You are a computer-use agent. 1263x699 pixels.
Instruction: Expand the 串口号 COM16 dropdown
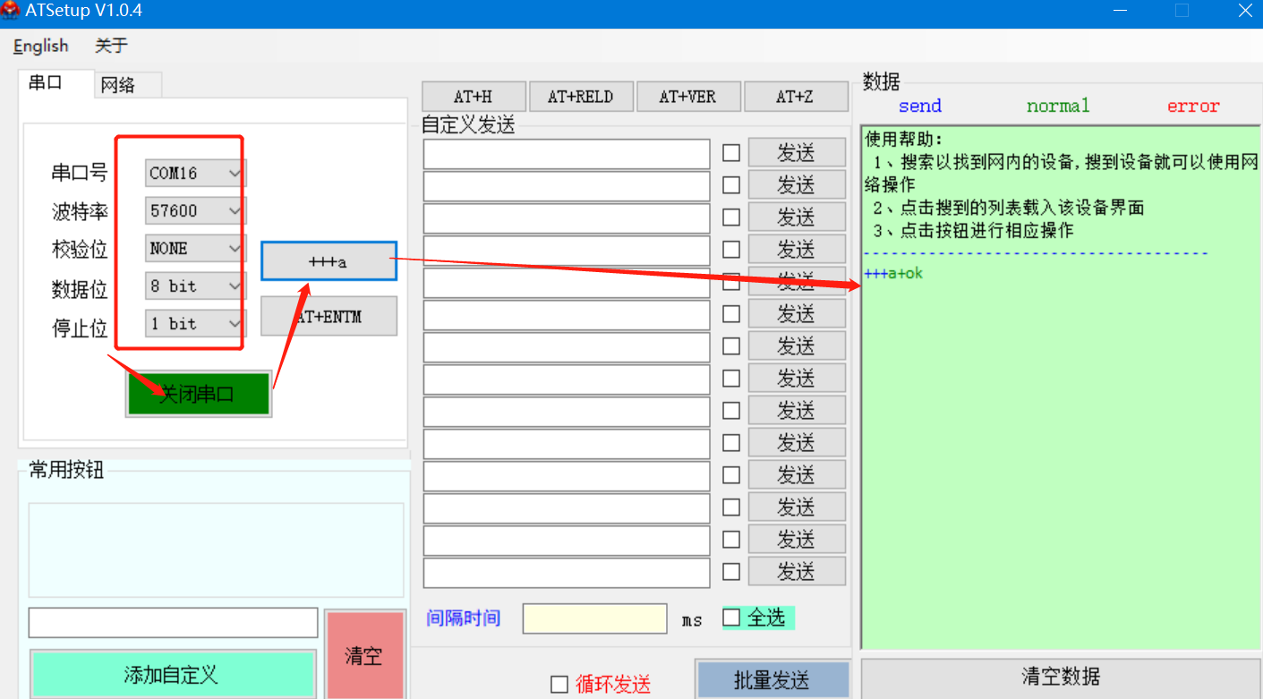(x=195, y=173)
